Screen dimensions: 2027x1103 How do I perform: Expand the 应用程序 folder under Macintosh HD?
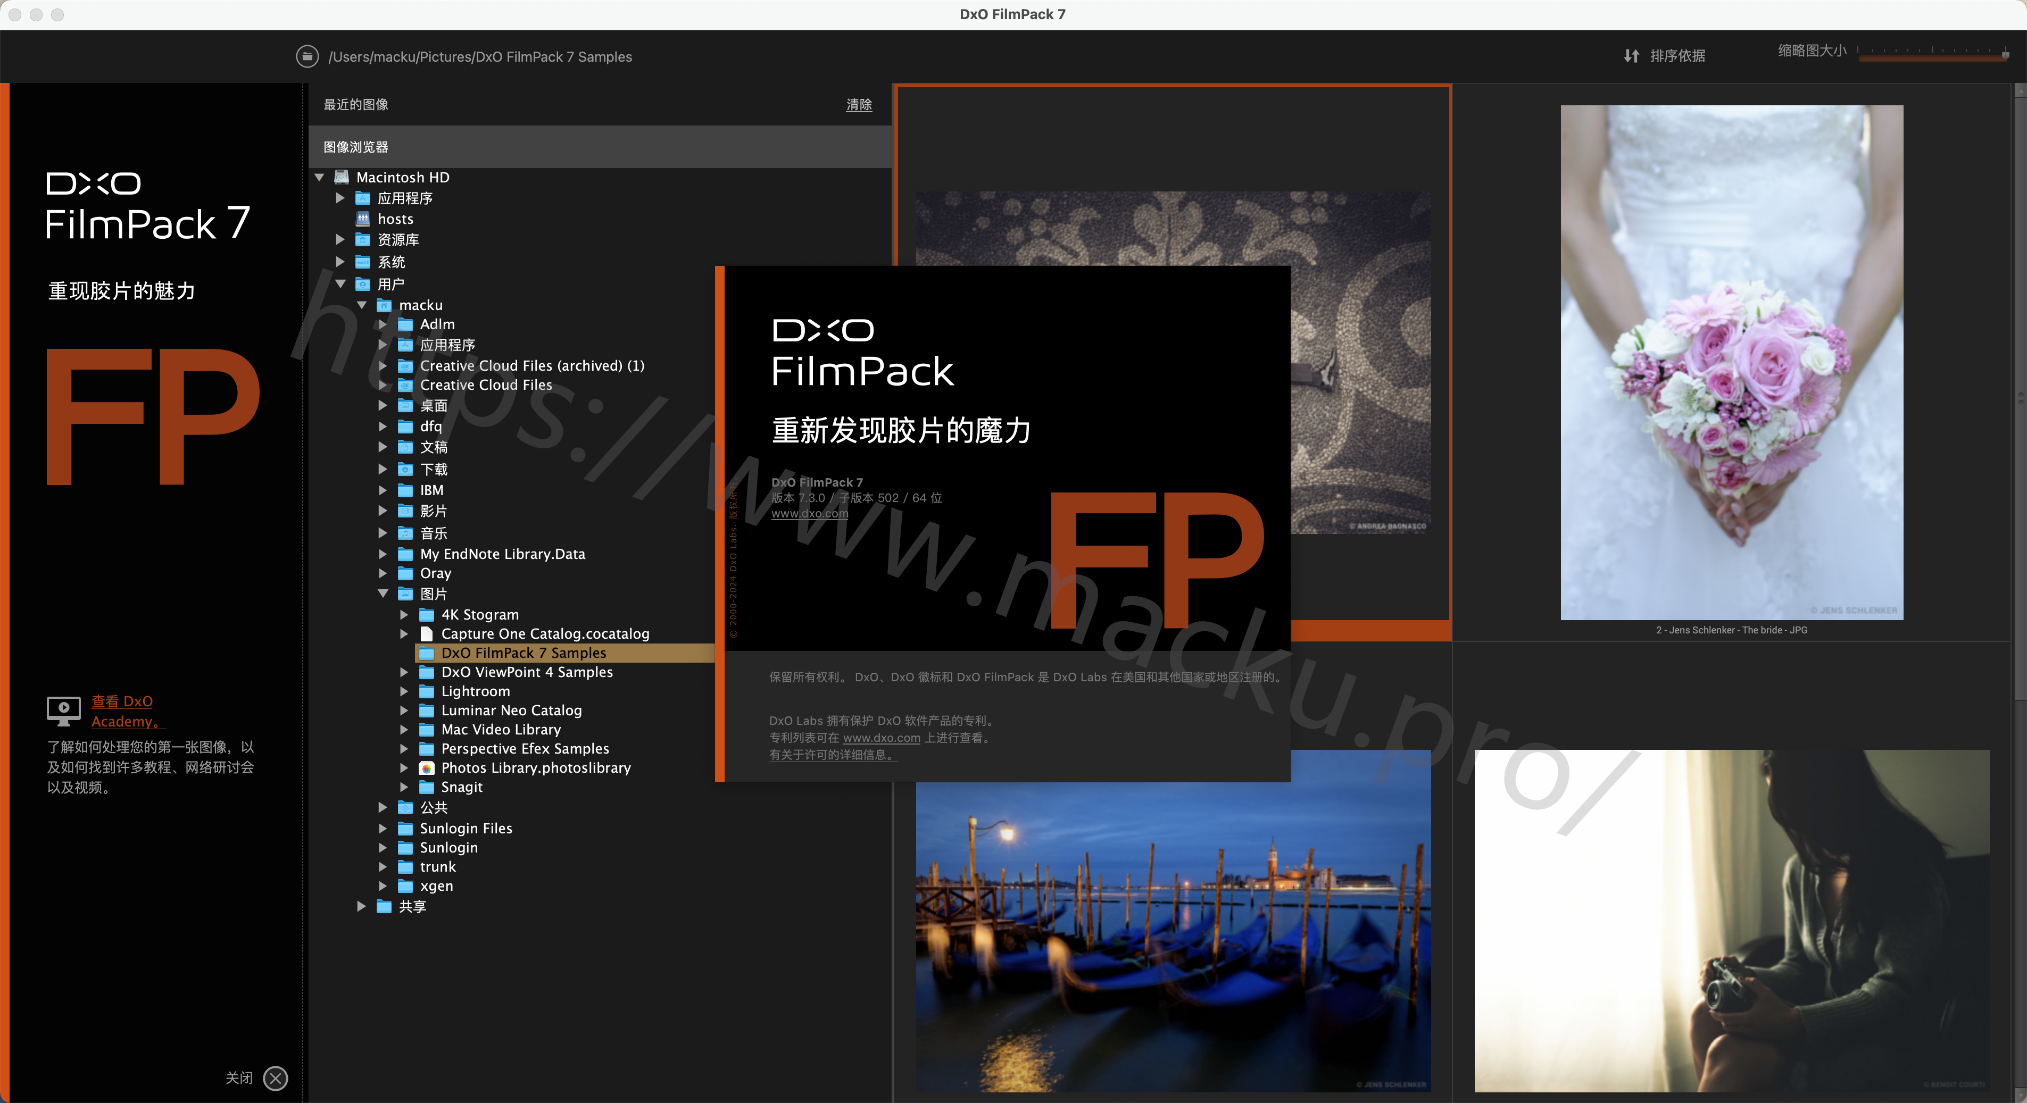(x=340, y=198)
